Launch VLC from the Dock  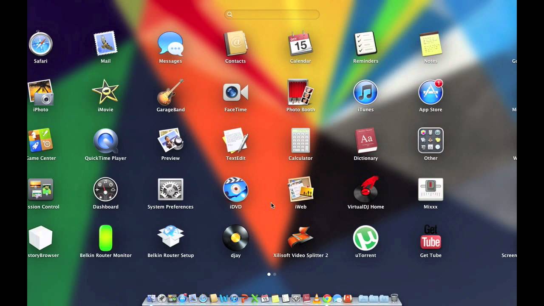click(316, 298)
